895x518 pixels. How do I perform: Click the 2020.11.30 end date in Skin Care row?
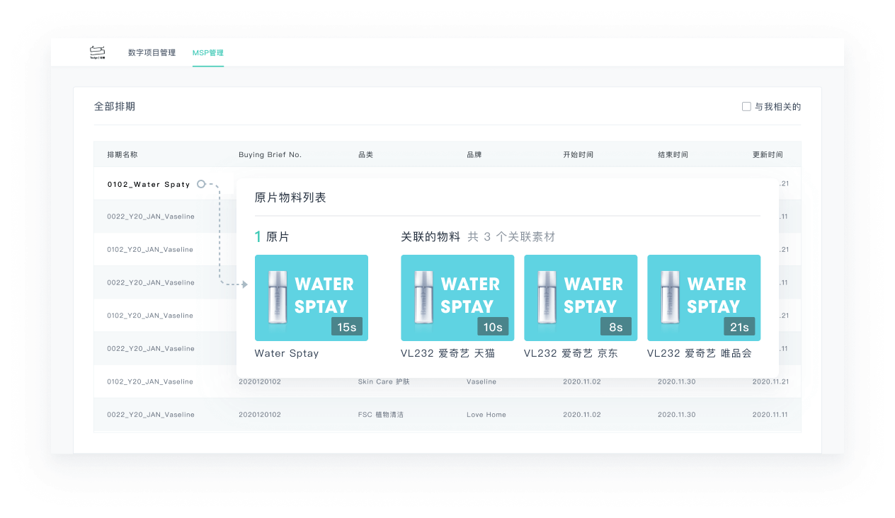(x=677, y=382)
